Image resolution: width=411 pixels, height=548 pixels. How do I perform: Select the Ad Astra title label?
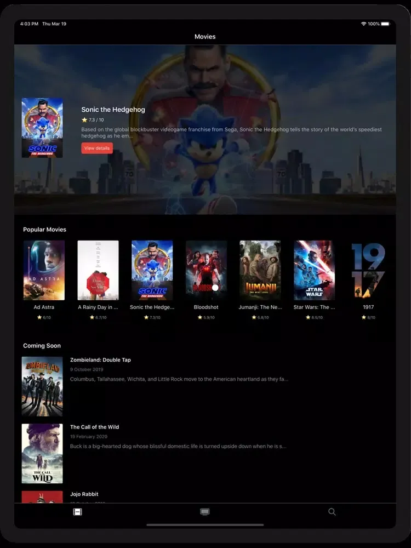click(44, 307)
